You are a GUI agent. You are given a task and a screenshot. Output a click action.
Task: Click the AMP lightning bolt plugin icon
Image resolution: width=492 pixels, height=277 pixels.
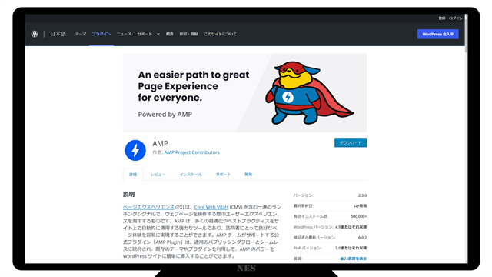coord(135,150)
